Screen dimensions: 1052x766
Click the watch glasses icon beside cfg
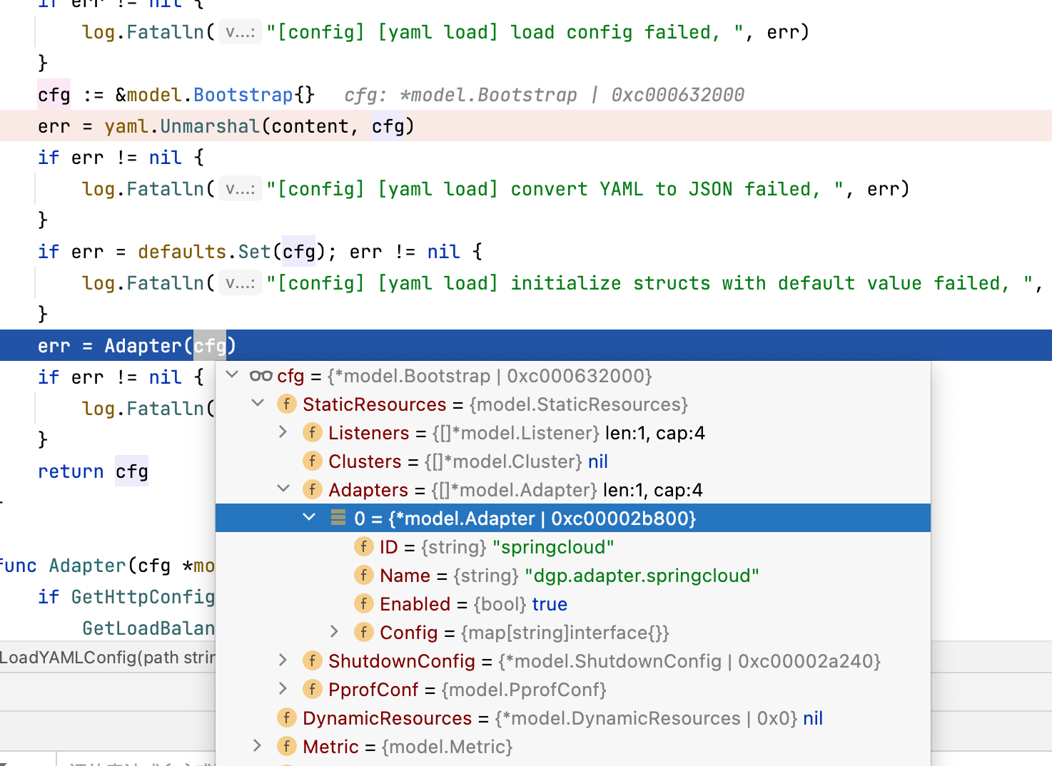point(261,376)
